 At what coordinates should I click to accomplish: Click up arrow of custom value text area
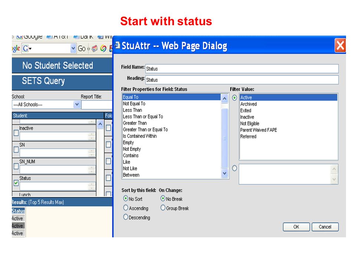pyautogui.click(x=334, y=169)
